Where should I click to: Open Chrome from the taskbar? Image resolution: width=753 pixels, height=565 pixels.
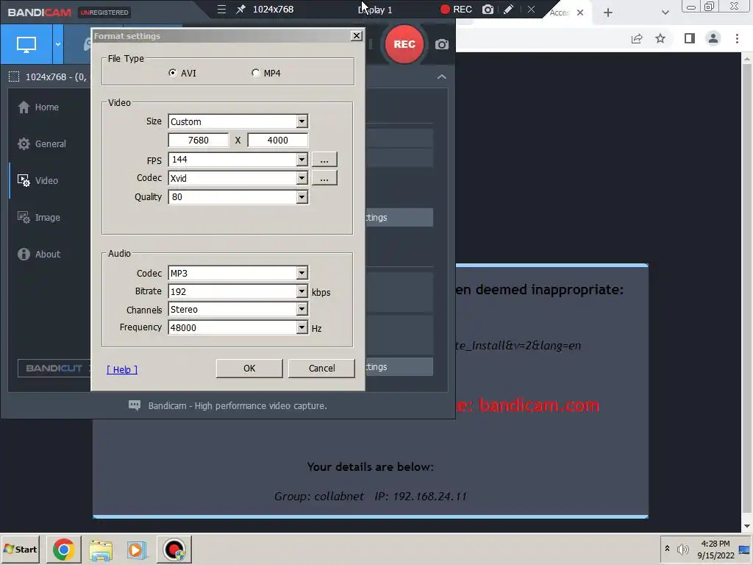click(x=64, y=549)
